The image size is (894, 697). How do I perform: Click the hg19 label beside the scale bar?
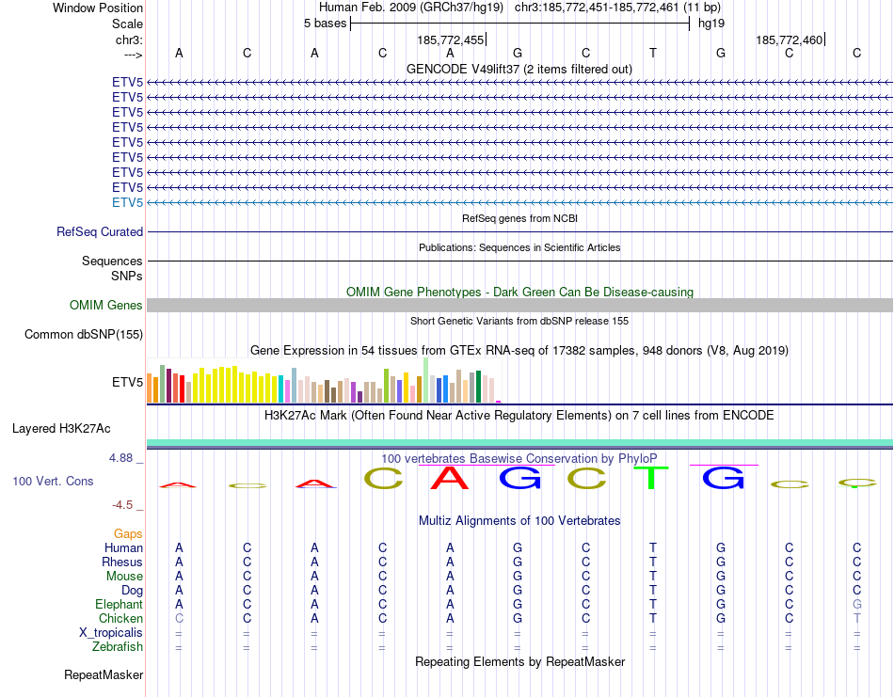pos(711,24)
